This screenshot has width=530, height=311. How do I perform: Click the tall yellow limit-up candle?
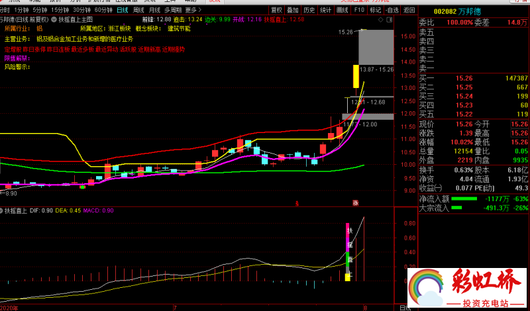(x=356, y=76)
